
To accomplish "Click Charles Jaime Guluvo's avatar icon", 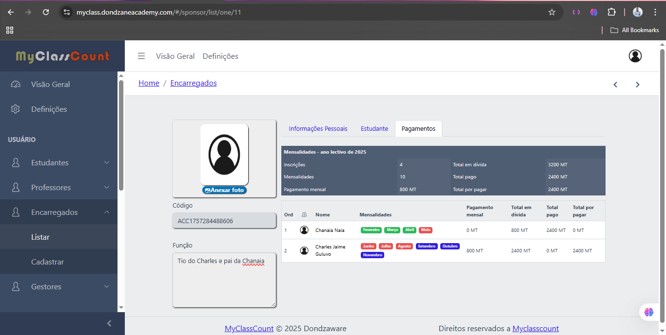I will click(304, 250).
